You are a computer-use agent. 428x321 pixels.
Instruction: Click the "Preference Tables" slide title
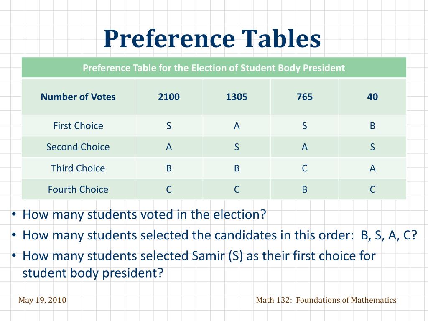pyautogui.click(x=212, y=38)
